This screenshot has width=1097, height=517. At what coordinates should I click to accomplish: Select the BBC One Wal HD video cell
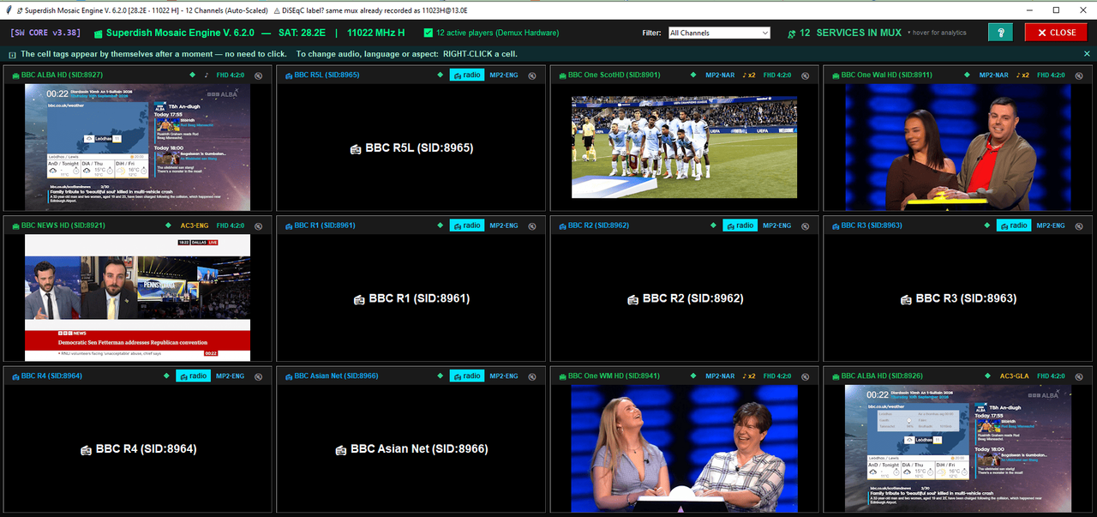click(x=958, y=147)
